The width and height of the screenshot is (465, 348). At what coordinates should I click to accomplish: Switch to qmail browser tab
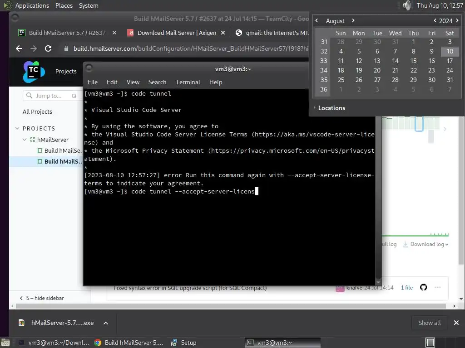point(272,33)
